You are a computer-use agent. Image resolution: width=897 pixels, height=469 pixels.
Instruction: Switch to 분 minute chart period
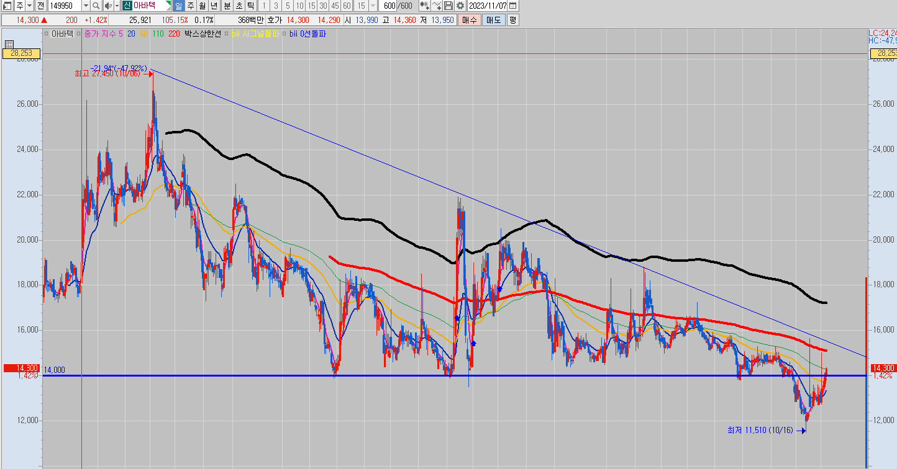pos(227,6)
